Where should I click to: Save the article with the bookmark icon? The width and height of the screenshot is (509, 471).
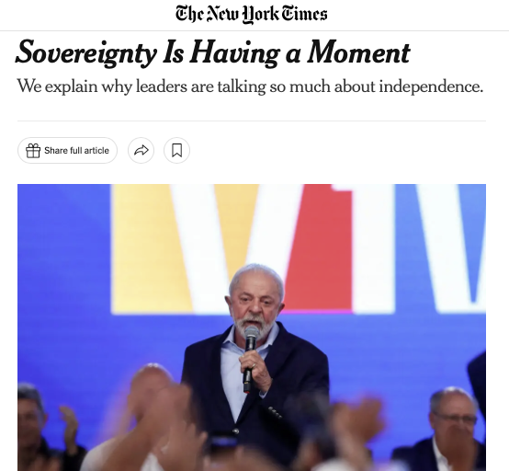point(176,151)
